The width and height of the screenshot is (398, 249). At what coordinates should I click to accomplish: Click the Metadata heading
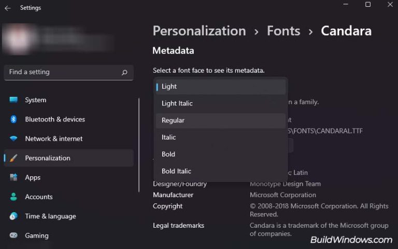click(173, 50)
